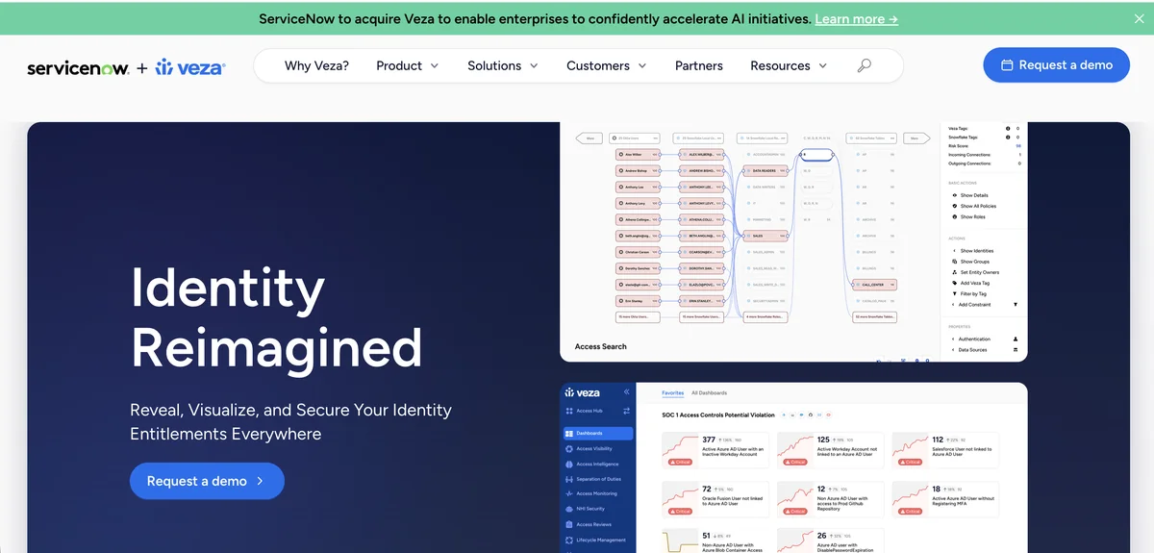This screenshot has width=1154, height=553.
Task: Select the Access Hub sidebar icon
Action: (569, 411)
